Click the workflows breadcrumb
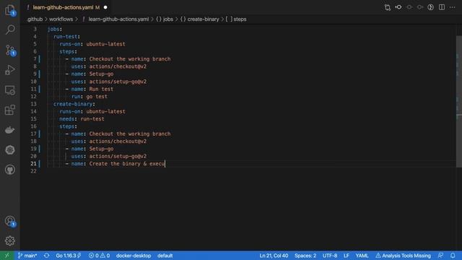This screenshot has width=462, height=260. [61, 19]
